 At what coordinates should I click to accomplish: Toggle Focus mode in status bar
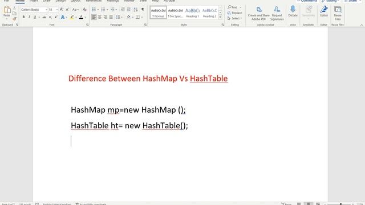[x=286, y=204]
